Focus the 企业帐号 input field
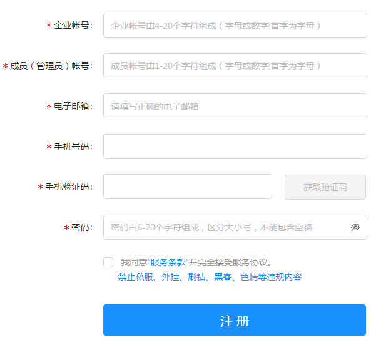Viewport: 371px width, 345px height. click(x=235, y=25)
